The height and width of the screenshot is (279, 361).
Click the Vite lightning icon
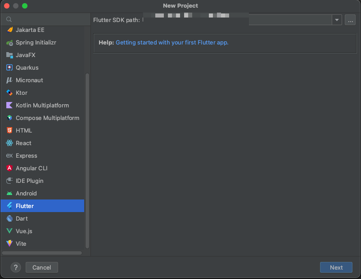(x=9, y=244)
